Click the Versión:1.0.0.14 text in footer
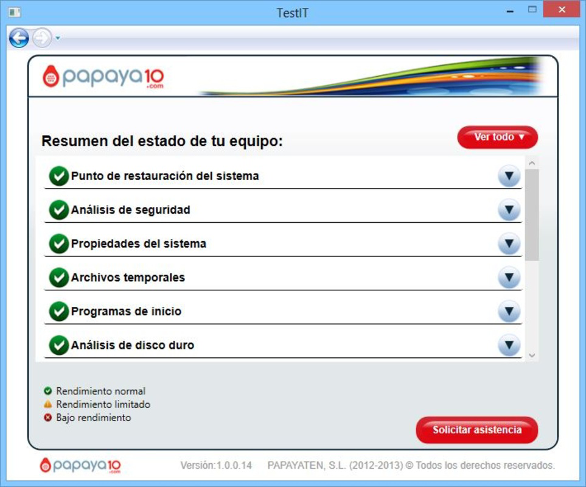The width and height of the screenshot is (586, 487). 216,465
